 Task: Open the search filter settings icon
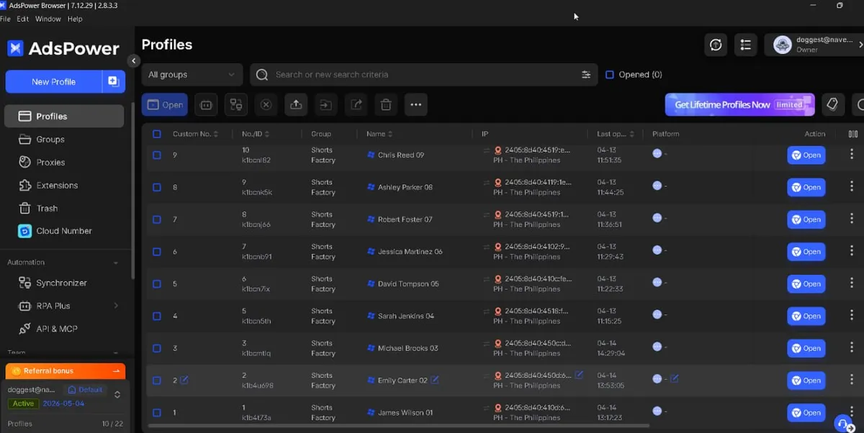(x=586, y=75)
